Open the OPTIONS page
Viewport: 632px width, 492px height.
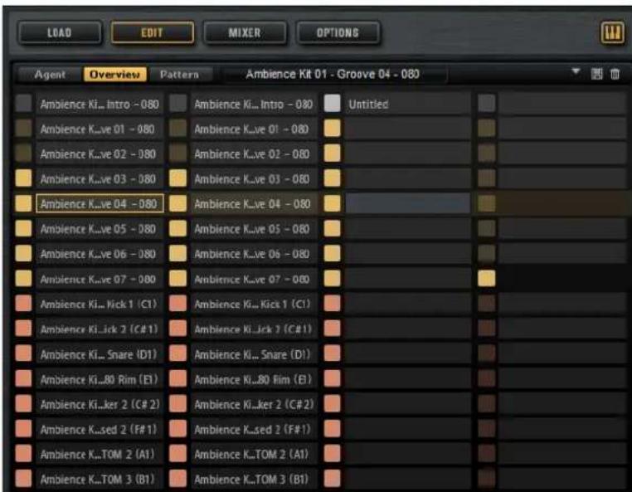(338, 32)
